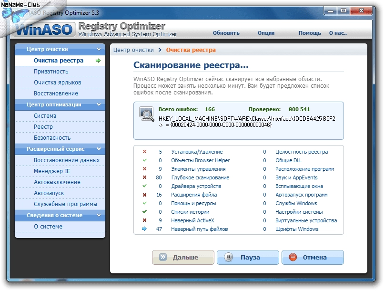Open Автовыключение item
The height and width of the screenshot is (291, 384).
[60, 182]
